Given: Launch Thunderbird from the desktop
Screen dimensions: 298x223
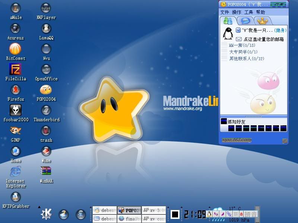Looking at the screenshot, I should point(46,114).
